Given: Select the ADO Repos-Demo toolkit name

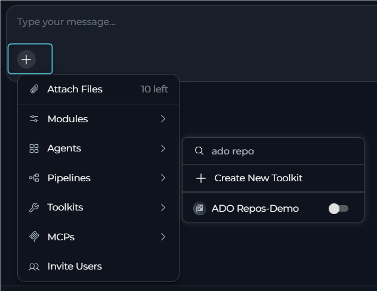Looking at the screenshot, I should click(255, 209).
